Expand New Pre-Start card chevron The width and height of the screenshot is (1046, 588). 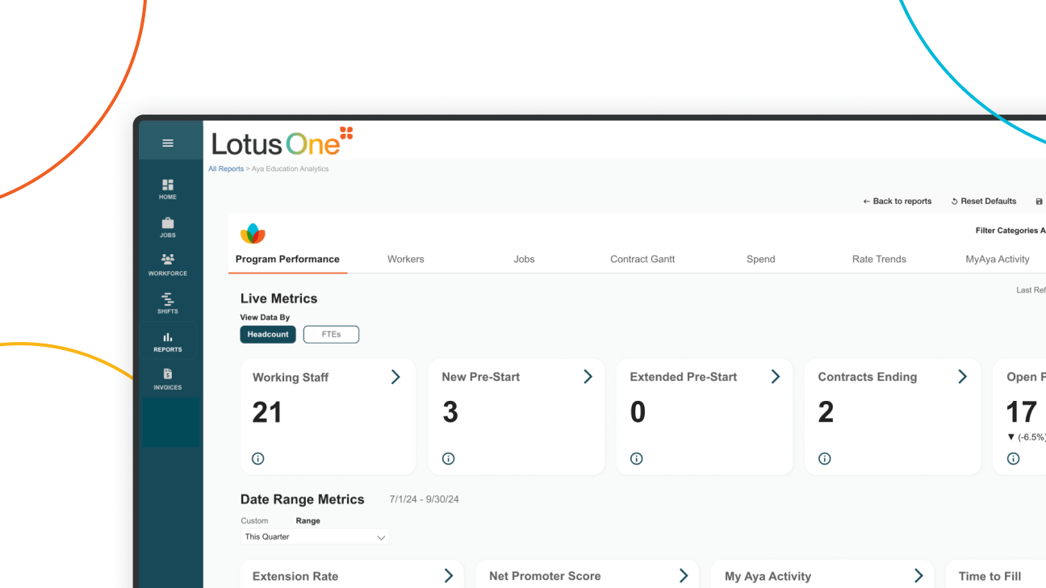coord(588,377)
